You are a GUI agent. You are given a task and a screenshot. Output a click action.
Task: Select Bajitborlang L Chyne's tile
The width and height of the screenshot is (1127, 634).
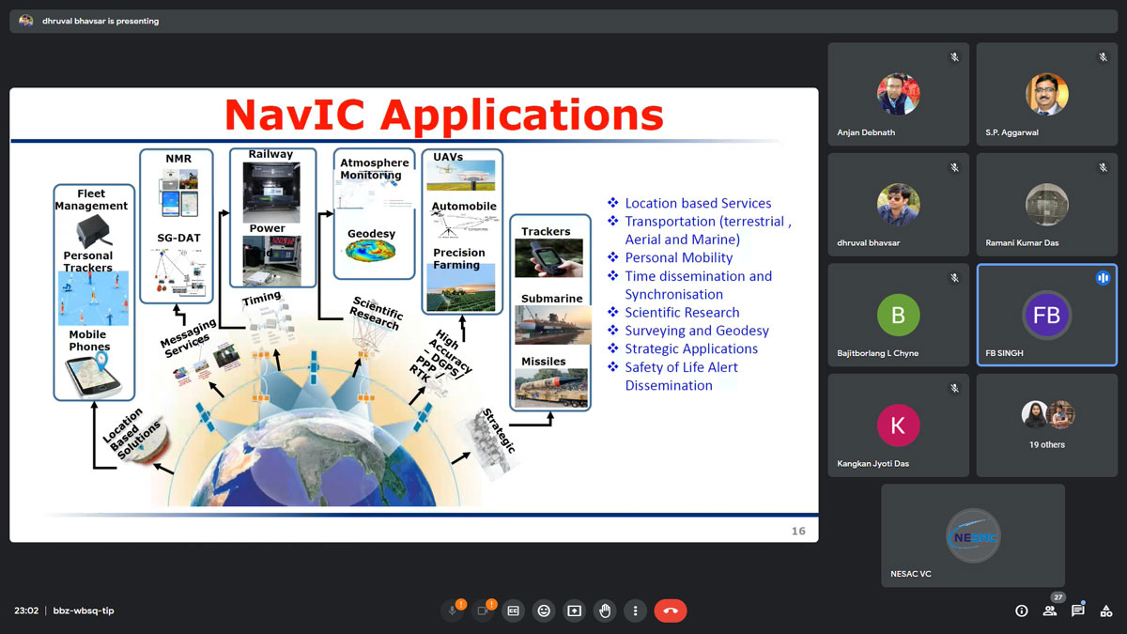click(x=898, y=315)
